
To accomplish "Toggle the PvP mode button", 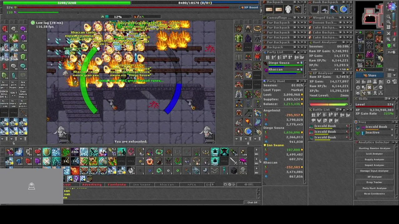I will pos(391,52).
